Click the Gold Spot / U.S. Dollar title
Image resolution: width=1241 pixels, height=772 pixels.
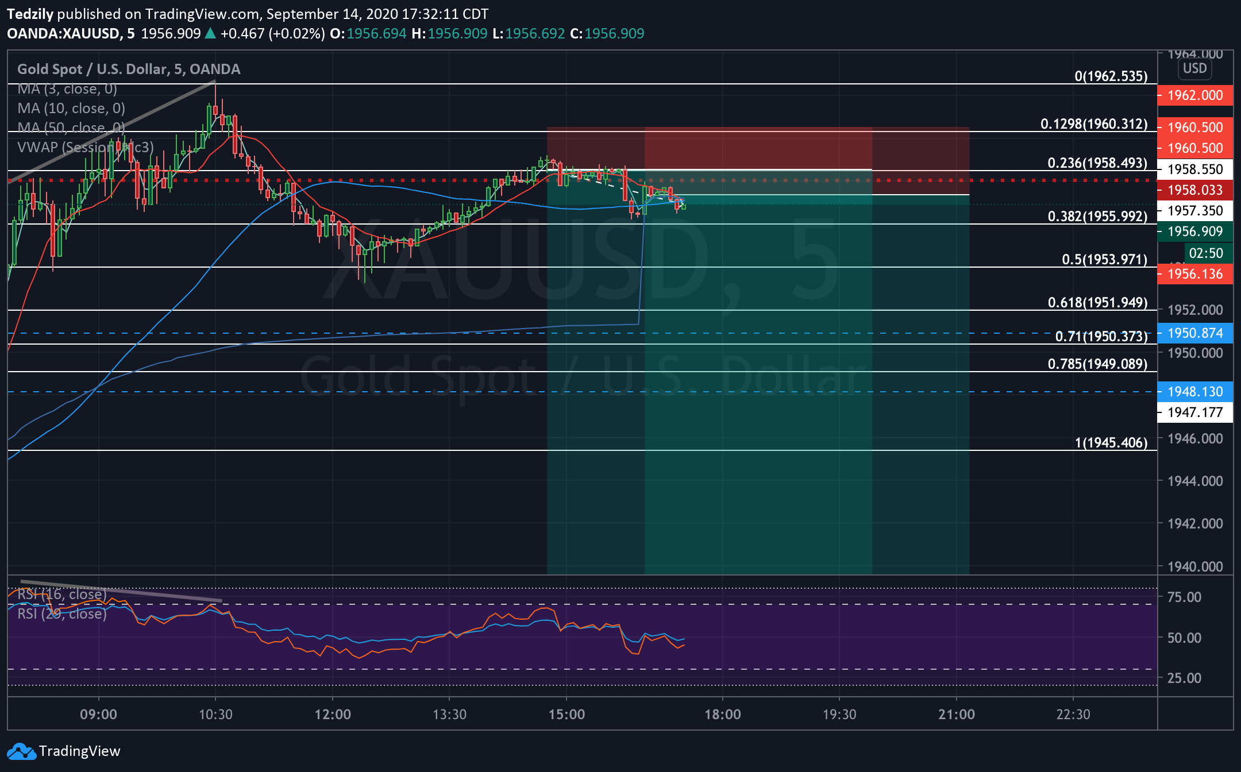point(129,69)
